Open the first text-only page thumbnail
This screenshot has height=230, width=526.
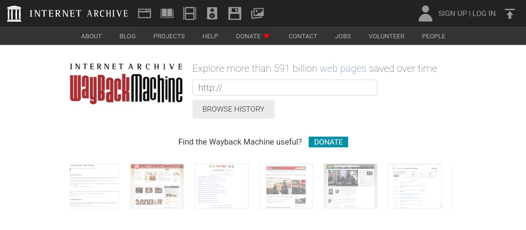click(94, 186)
